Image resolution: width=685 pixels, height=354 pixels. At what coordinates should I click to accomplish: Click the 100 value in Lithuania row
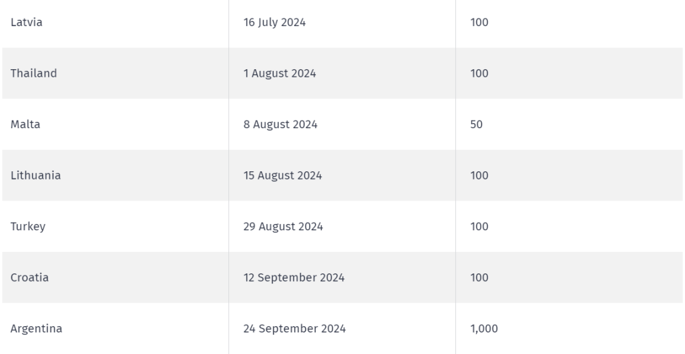point(480,176)
